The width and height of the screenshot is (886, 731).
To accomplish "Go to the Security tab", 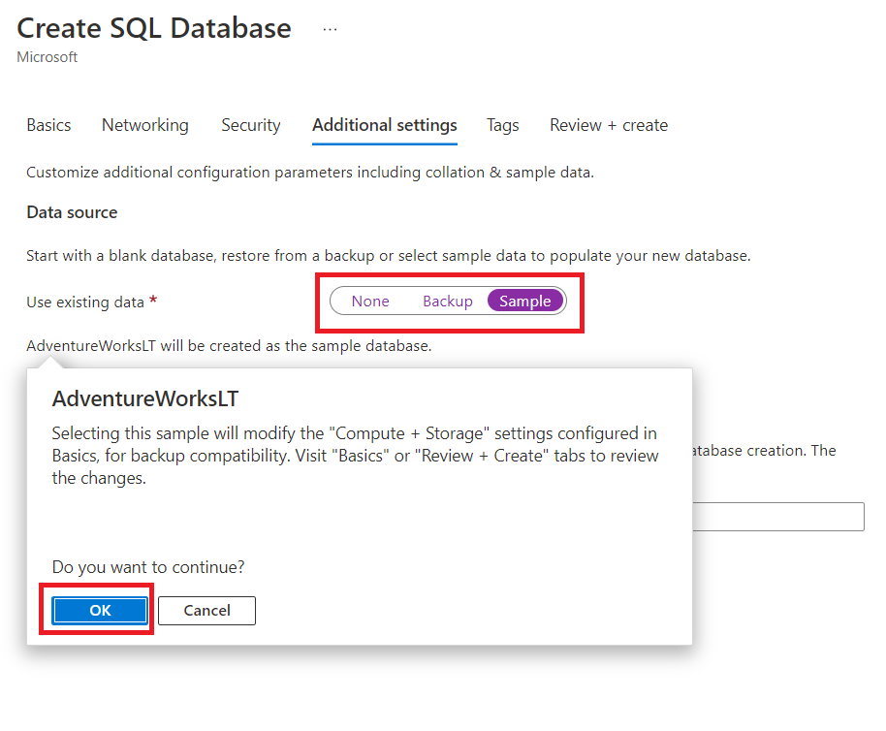I will pyautogui.click(x=251, y=125).
